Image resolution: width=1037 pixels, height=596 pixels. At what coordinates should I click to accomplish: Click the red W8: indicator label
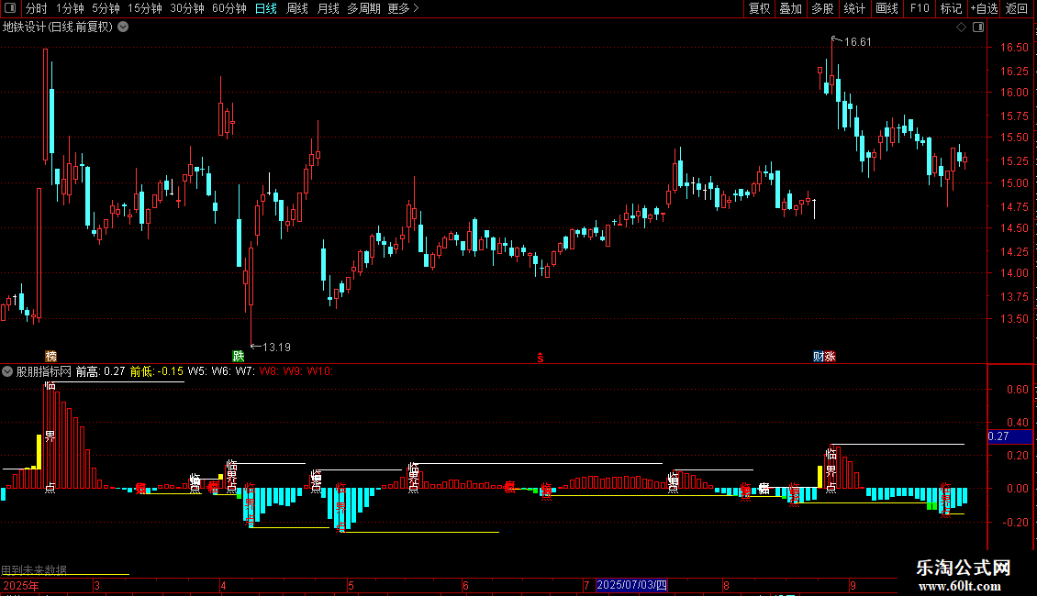pos(269,371)
